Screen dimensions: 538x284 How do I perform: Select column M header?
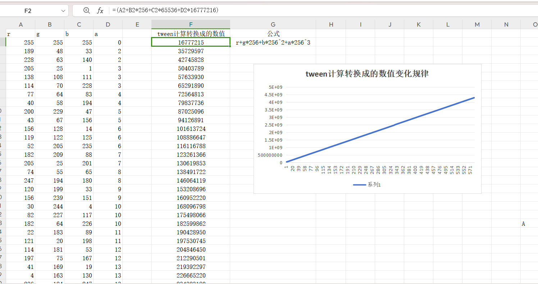coord(477,24)
